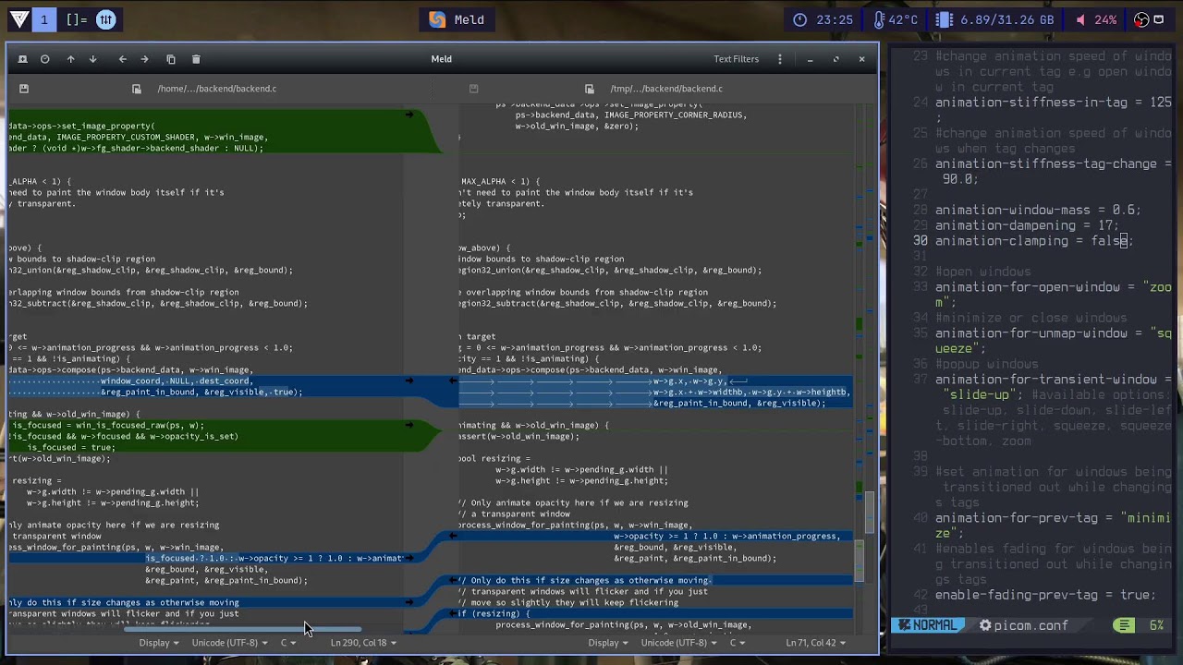
Task: Delete the change using the trash icon
Action: coord(196,59)
